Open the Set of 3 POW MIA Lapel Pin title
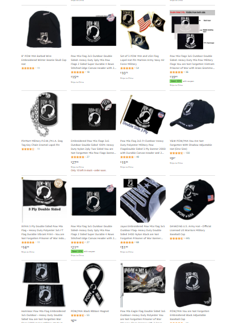The width and height of the screenshot is (234, 323). [x=142, y=60]
